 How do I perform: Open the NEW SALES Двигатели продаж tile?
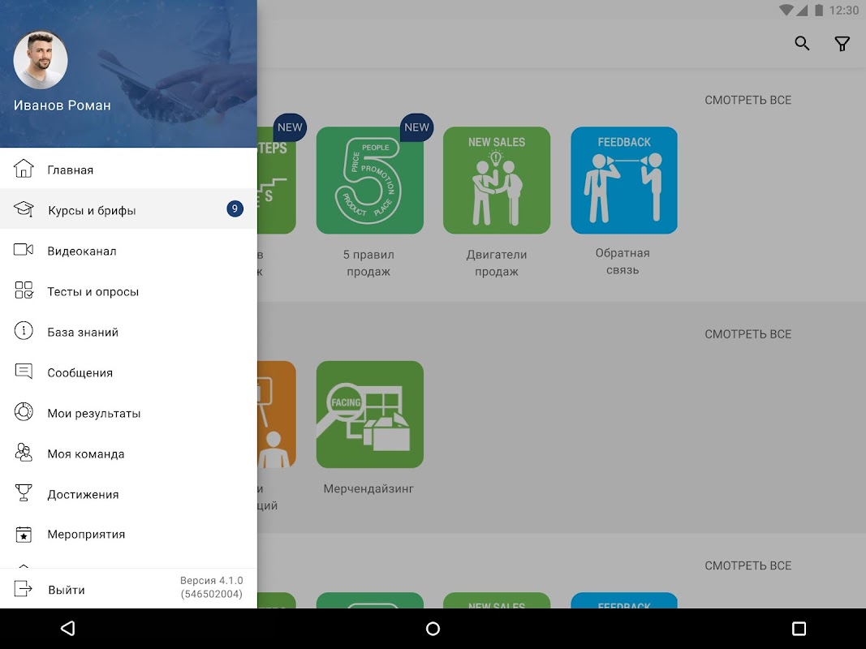click(497, 180)
